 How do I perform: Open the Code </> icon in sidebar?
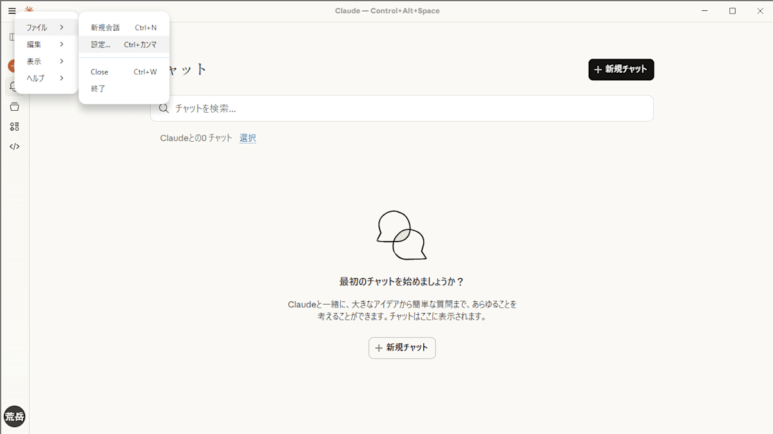click(14, 146)
